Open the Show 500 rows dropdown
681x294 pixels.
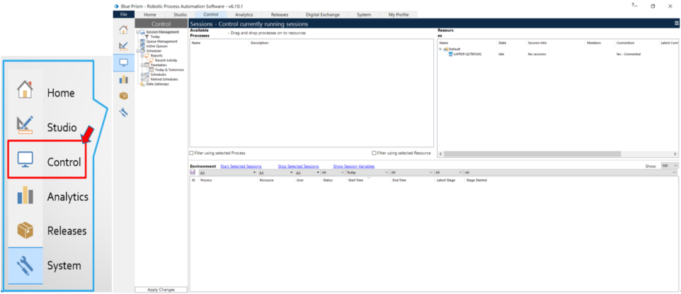point(669,166)
